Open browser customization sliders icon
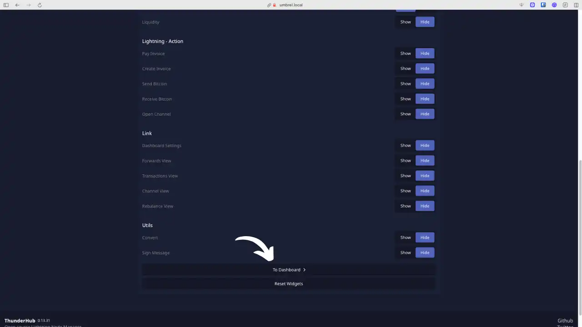Viewport: 582px width, 327px height. (565, 5)
